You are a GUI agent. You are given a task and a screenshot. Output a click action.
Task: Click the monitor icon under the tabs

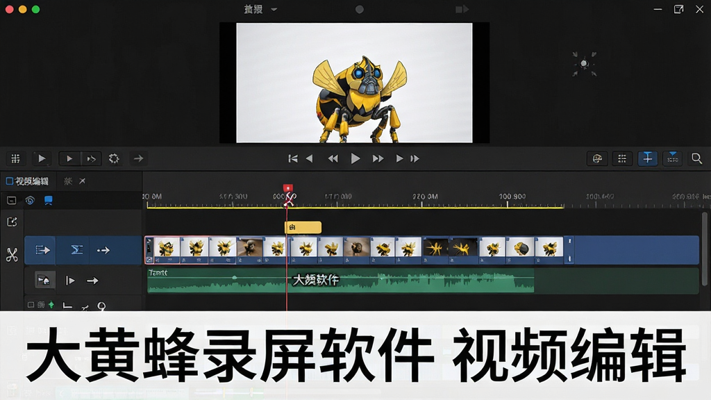pos(12,200)
